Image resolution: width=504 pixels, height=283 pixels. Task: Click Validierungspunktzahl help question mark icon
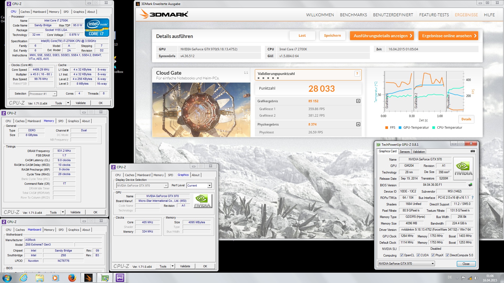(357, 74)
